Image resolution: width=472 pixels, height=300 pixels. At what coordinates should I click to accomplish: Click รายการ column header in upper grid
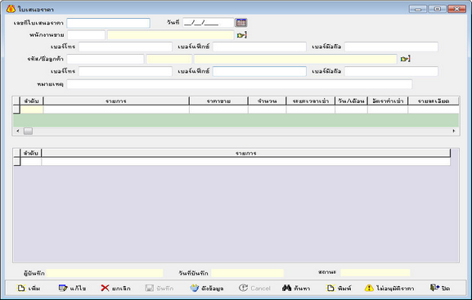click(116, 101)
